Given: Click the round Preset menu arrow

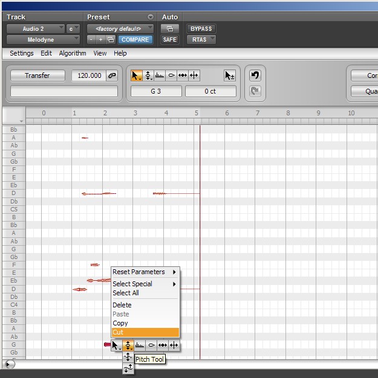Looking at the screenshot, I should click(x=151, y=17).
